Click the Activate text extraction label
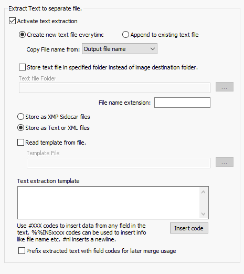The image size is (244, 274). 47,21
